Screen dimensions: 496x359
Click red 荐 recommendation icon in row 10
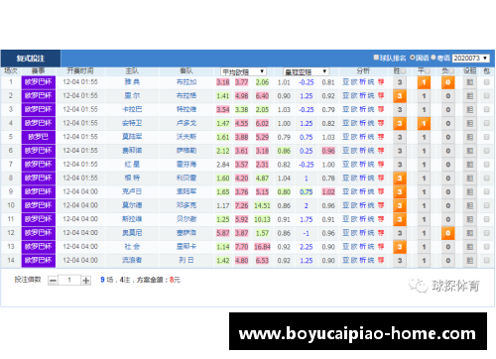(381, 205)
